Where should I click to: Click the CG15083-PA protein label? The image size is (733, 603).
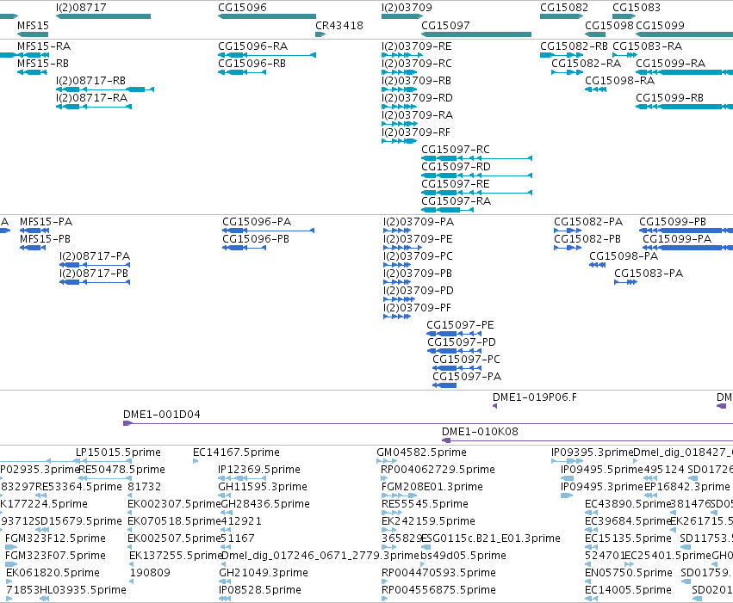tap(649, 274)
